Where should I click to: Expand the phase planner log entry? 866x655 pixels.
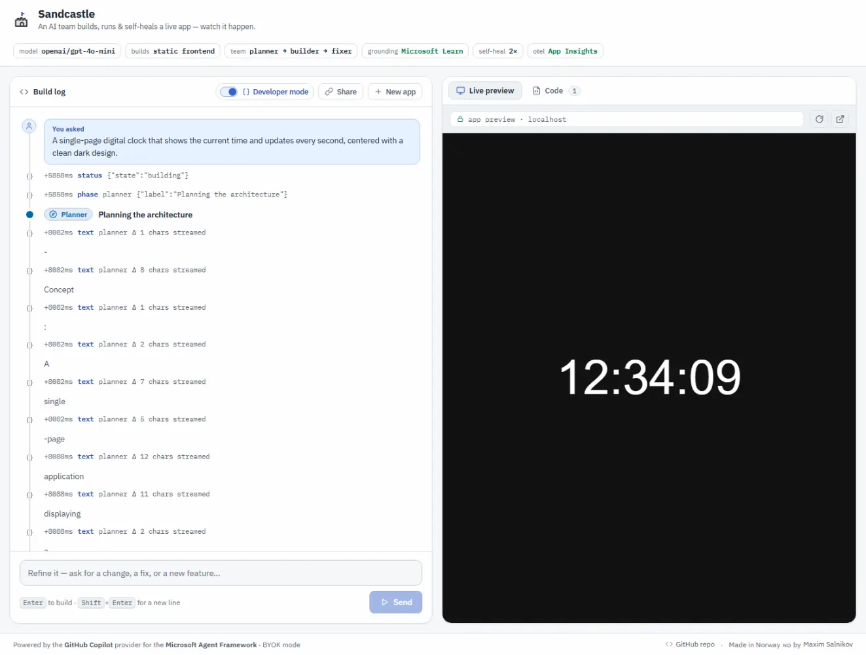click(29, 195)
